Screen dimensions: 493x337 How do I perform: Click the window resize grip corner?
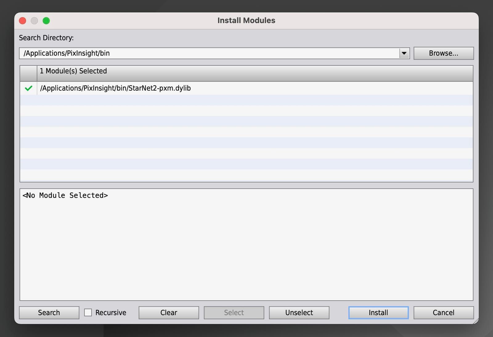(476, 321)
